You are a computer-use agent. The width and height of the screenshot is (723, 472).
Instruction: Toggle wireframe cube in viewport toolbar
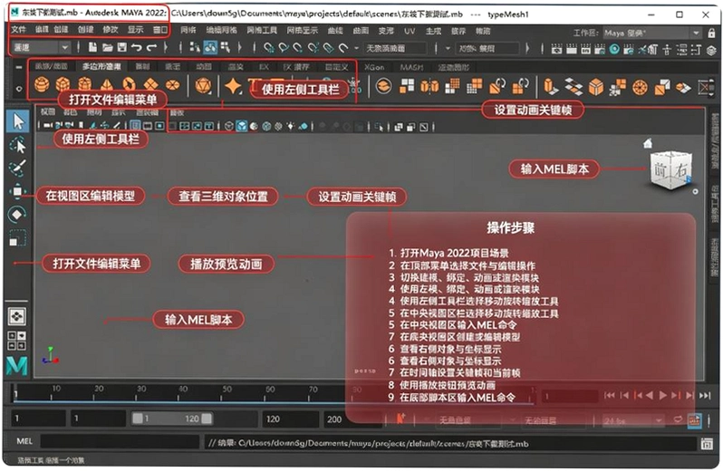pos(229,126)
